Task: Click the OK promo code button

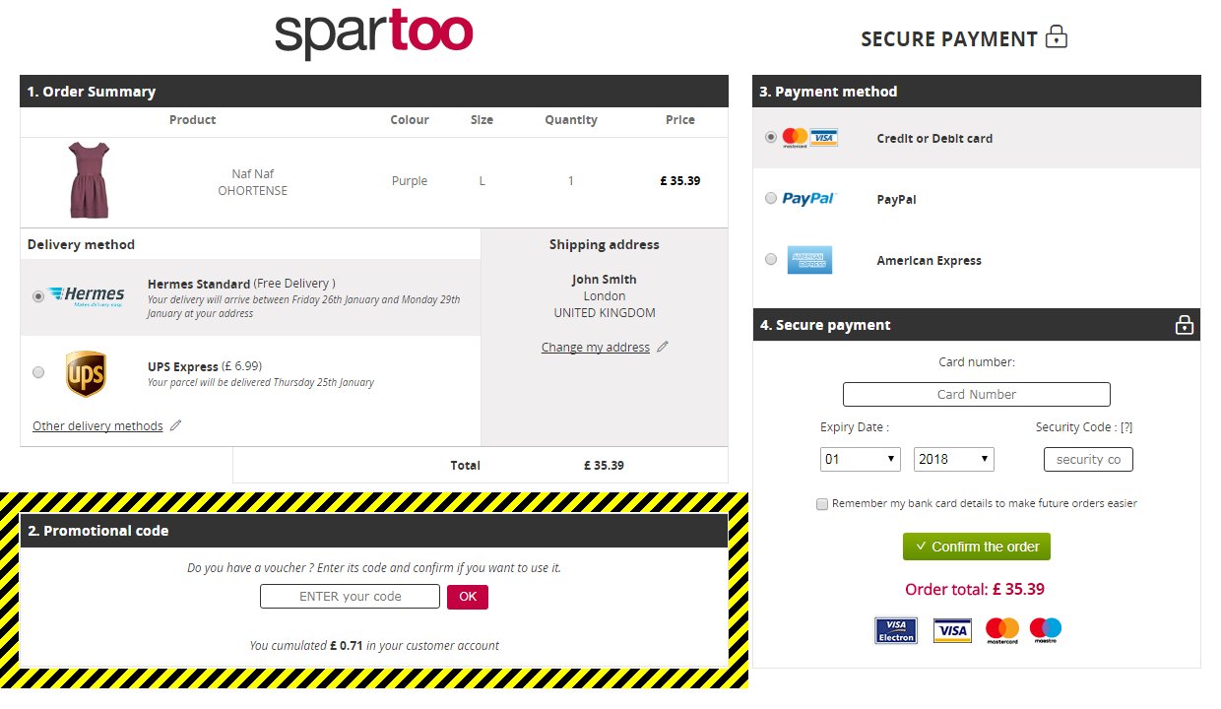Action: click(x=468, y=597)
